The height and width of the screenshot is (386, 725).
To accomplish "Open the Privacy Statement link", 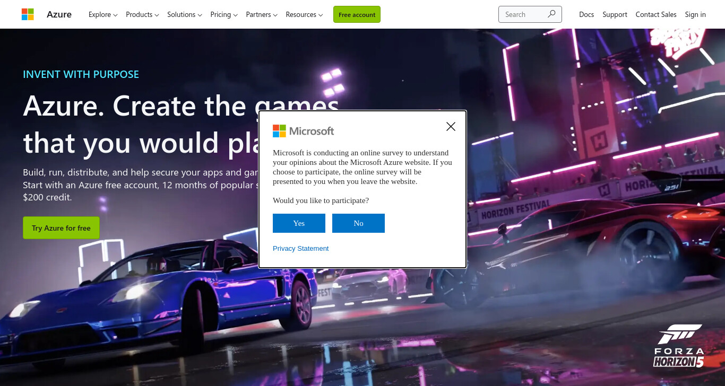I will point(301,248).
